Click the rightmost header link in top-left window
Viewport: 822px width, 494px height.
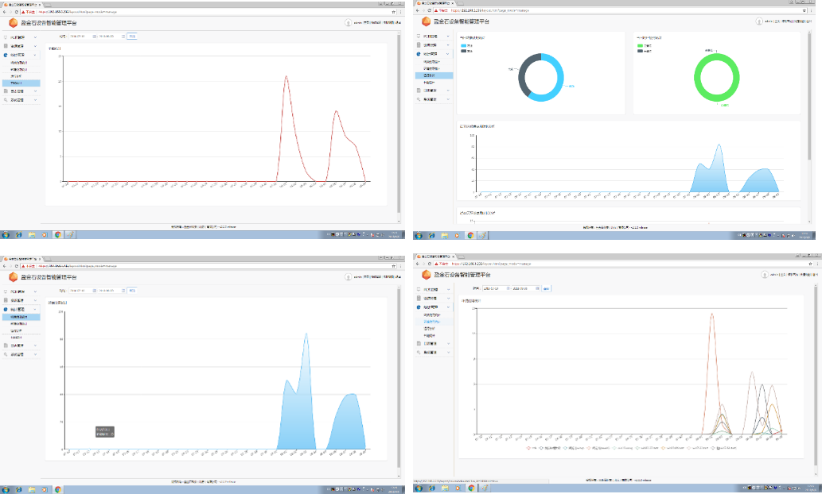(x=398, y=22)
